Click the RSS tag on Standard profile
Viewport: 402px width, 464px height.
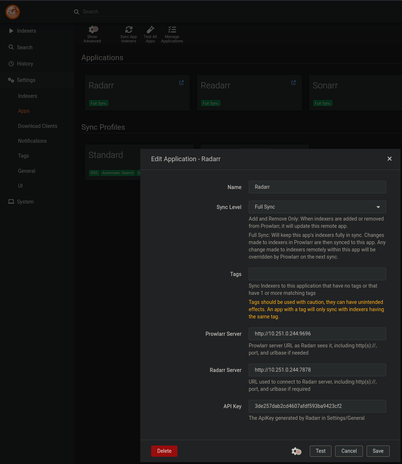coord(94,173)
